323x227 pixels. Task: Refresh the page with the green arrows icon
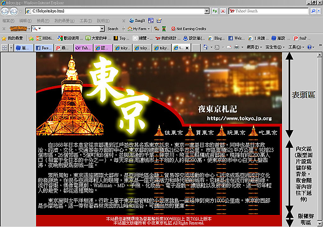[215, 11]
